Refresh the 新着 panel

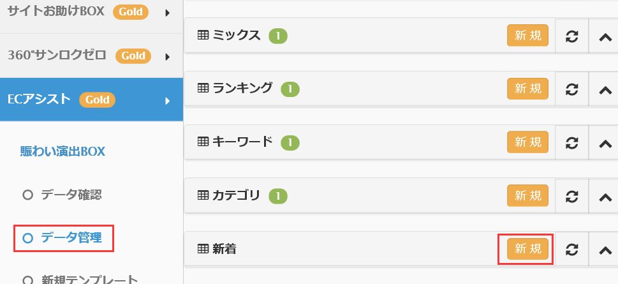tap(571, 250)
